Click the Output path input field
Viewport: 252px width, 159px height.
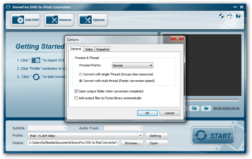(x=73, y=143)
